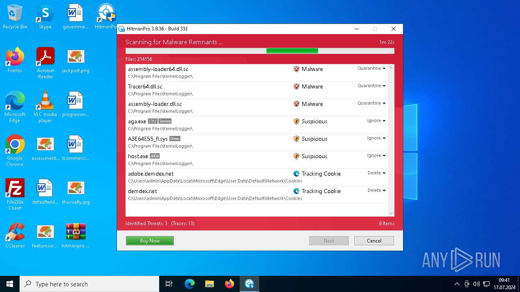The image size is (520, 292).
Task: Open Acrobat Reader desktop shortcut
Action: 45,63
